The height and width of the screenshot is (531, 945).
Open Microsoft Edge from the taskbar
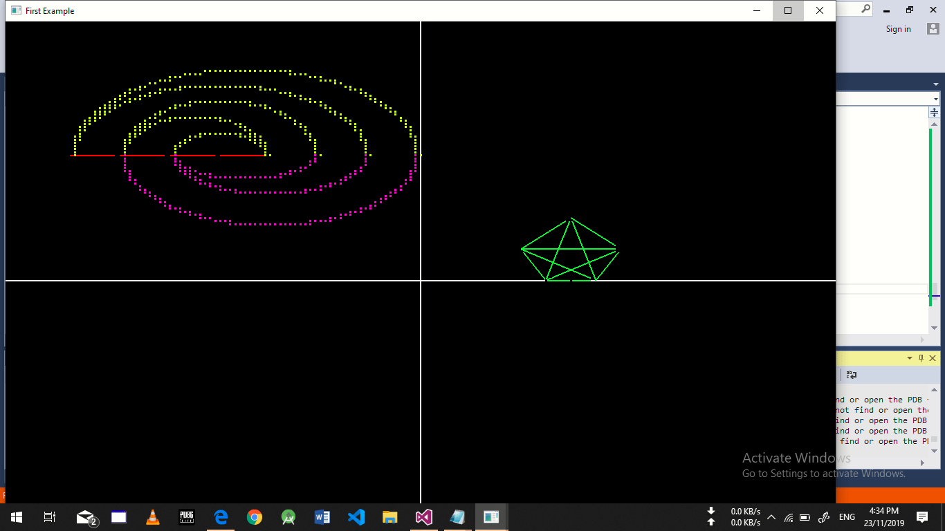point(221,517)
